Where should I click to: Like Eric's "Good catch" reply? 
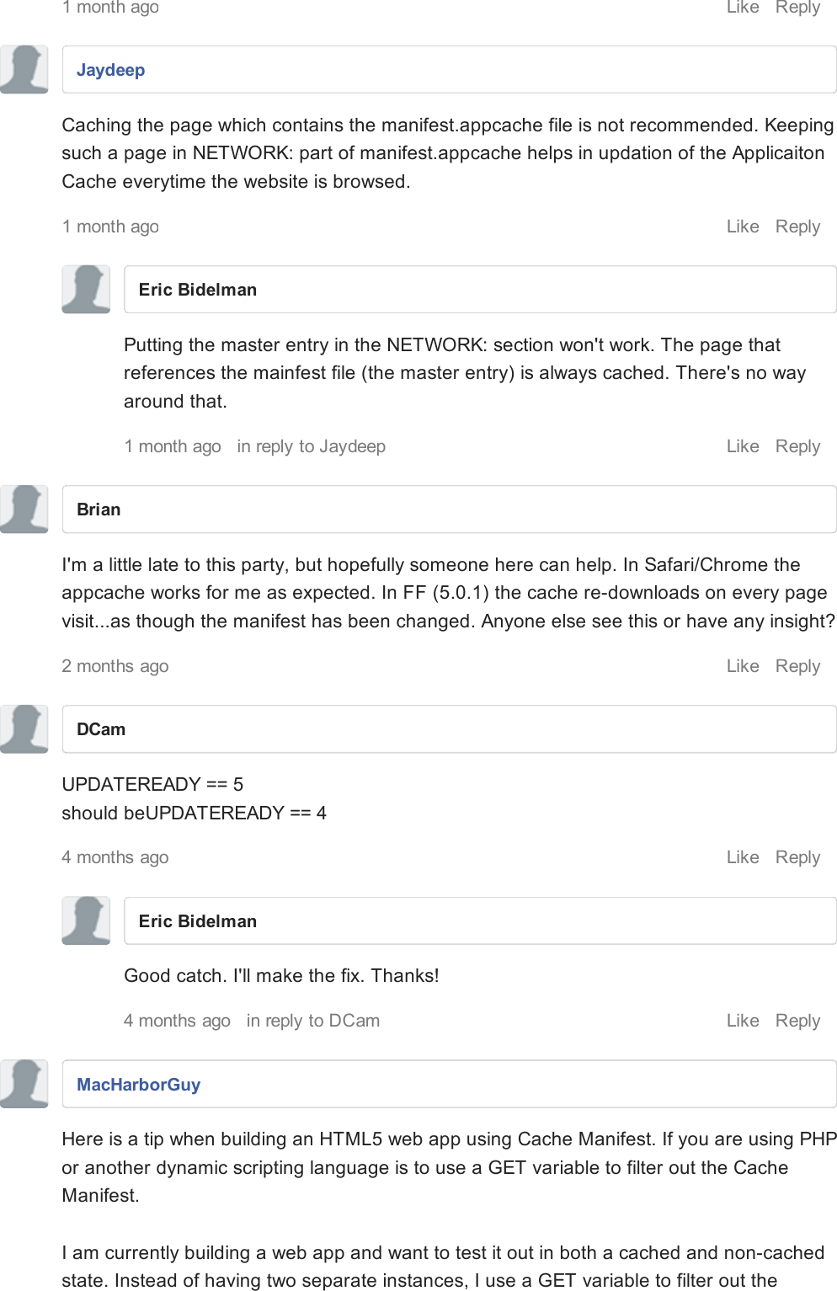[x=743, y=1021]
